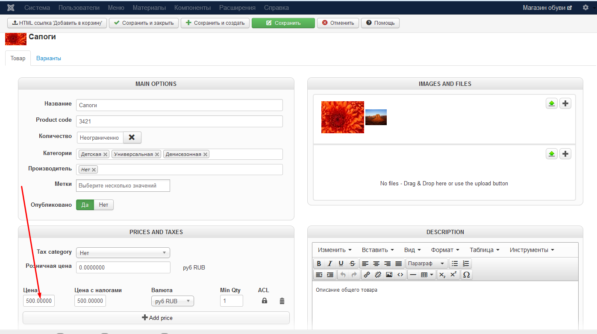Insert a hyperlink via chain icon
This screenshot has height=334, width=597.
pyautogui.click(x=367, y=275)
